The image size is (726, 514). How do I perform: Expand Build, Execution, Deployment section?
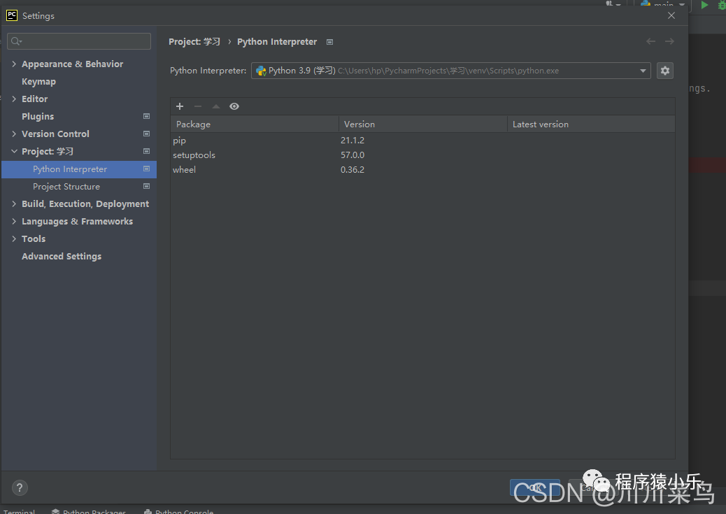(14, 204)
